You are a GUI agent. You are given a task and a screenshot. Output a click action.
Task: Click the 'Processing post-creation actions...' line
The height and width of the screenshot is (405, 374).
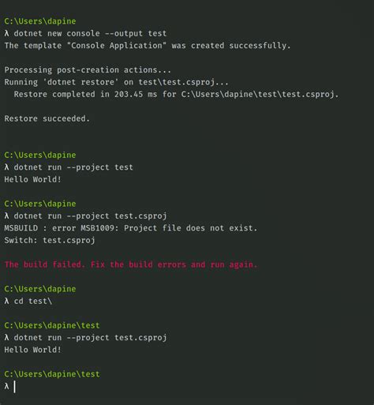(88, 70)
